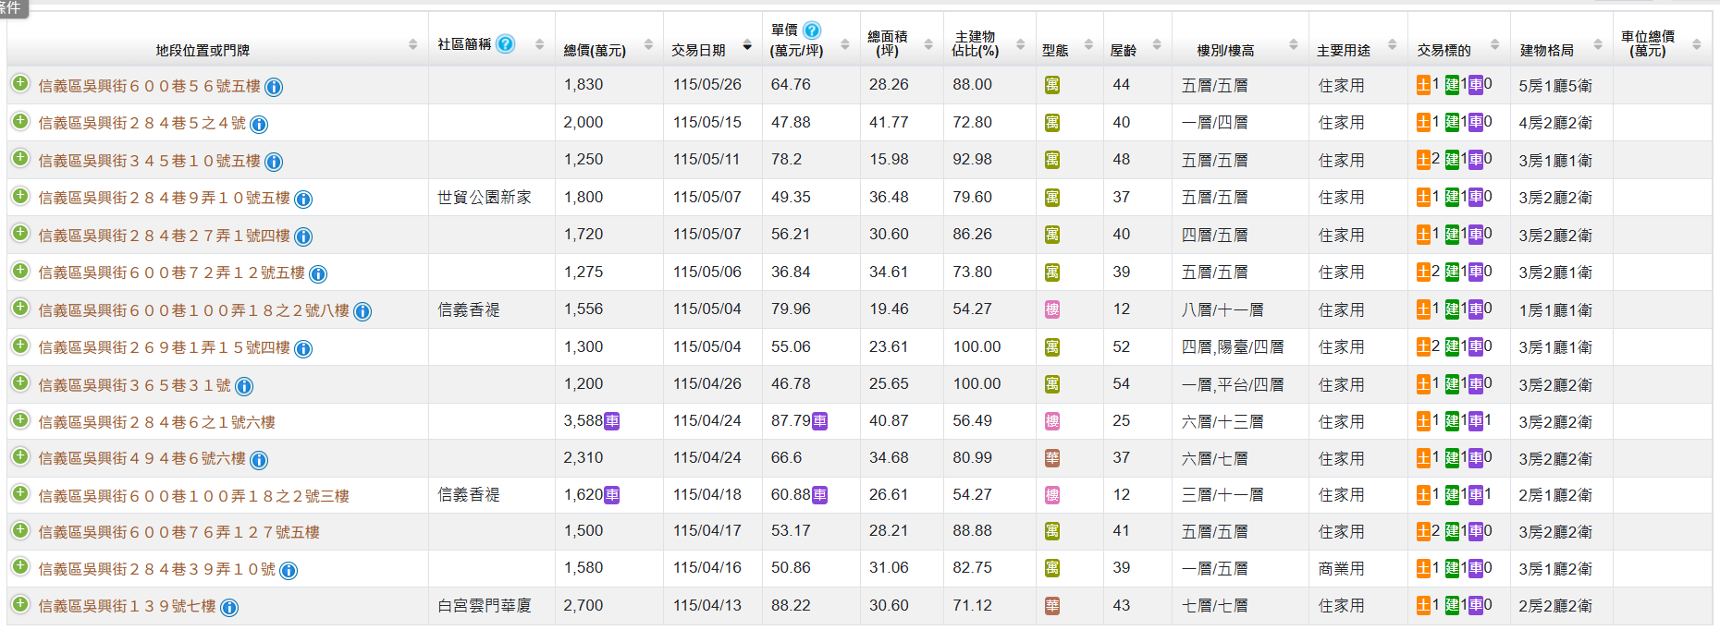Click the 車 parking icon beside 3,588 total price

point(612,421)
